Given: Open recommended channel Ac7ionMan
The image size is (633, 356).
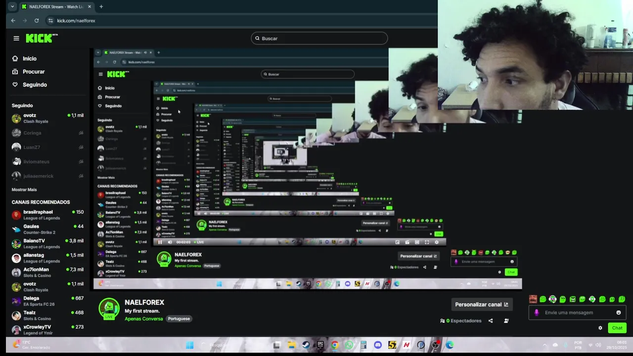Looking at the screenshot, I should pos(47,272).
